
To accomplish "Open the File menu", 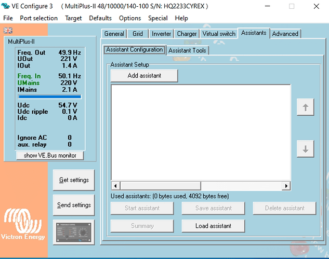I will 8,18.
